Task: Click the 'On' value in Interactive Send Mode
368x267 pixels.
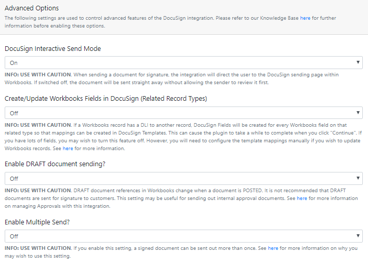Action: pos(14,63)
